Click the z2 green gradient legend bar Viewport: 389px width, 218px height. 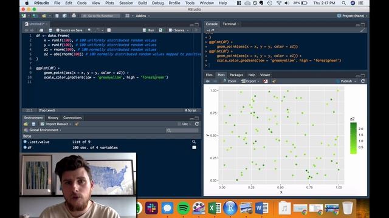click(353, 138)
